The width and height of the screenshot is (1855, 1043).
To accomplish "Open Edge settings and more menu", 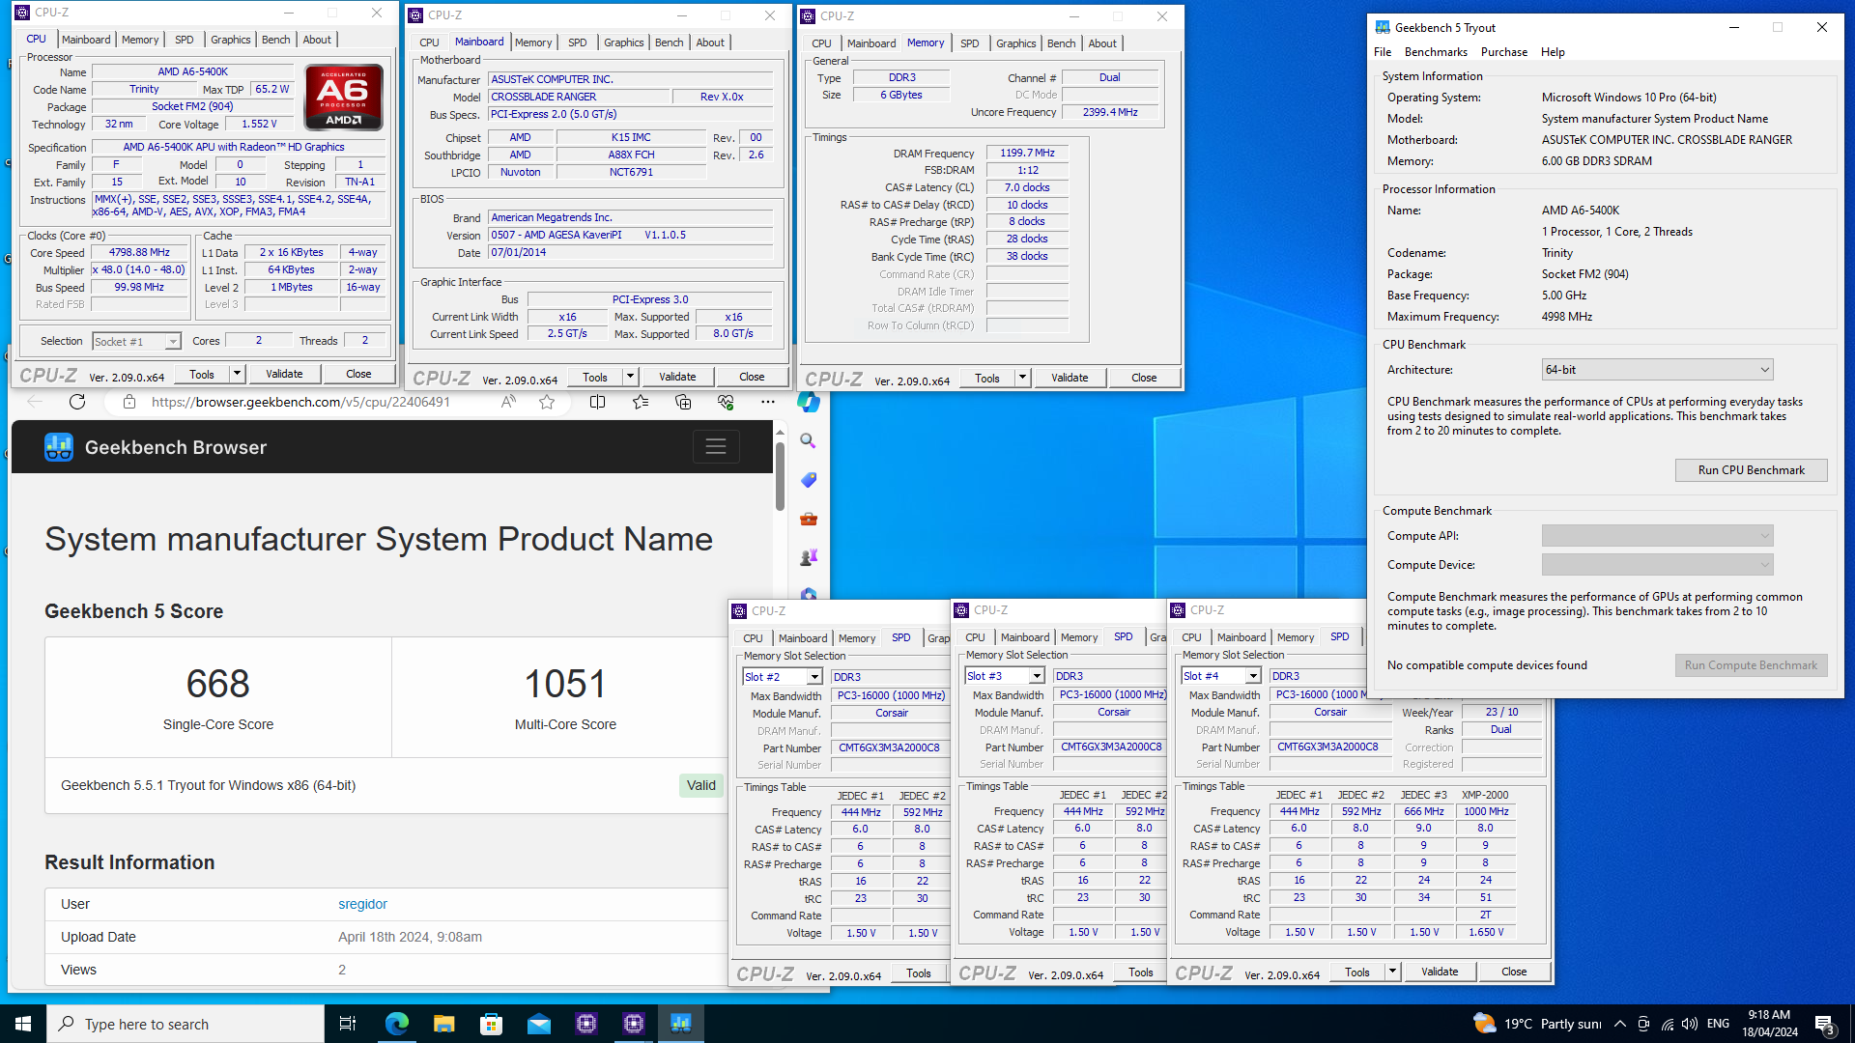I will click(x=768, y=402).
